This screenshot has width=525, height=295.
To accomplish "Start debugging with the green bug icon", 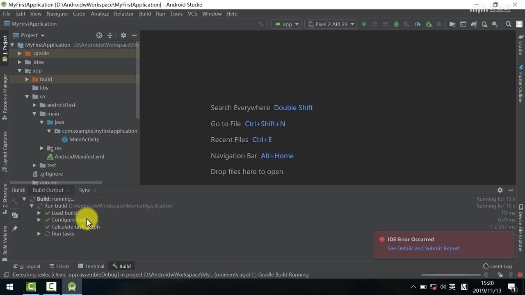I will 396,24.
